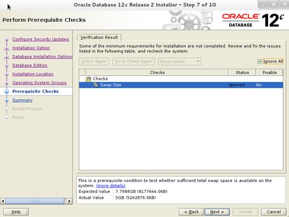Minimize the installer window
289x217 pixels.
tap(263, 5)
